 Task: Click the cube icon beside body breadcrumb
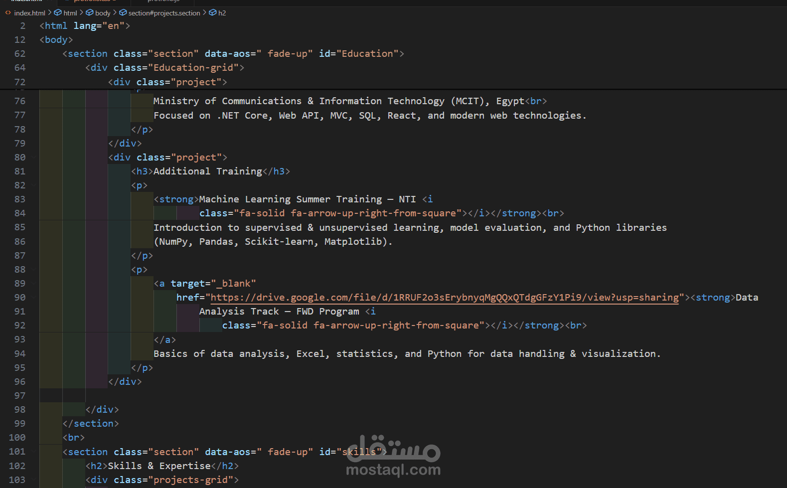90,13
